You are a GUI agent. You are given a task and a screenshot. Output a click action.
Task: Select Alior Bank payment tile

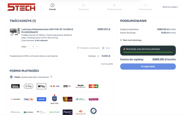tap(68, 99)
